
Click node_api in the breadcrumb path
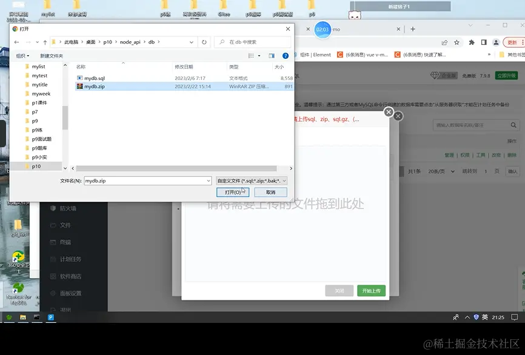coord(130,42)
